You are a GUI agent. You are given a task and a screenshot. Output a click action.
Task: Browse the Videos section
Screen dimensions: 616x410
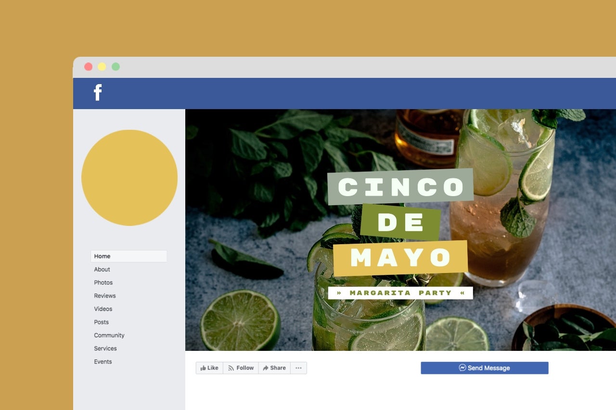103,309
